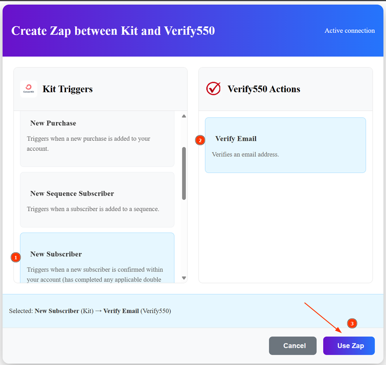Click the Kit Triggers heading

68,89
